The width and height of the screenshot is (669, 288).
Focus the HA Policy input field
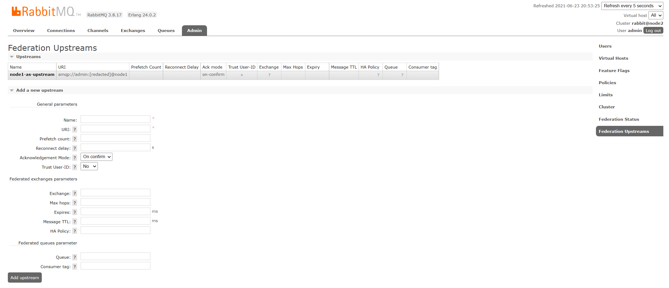(115, 230)
